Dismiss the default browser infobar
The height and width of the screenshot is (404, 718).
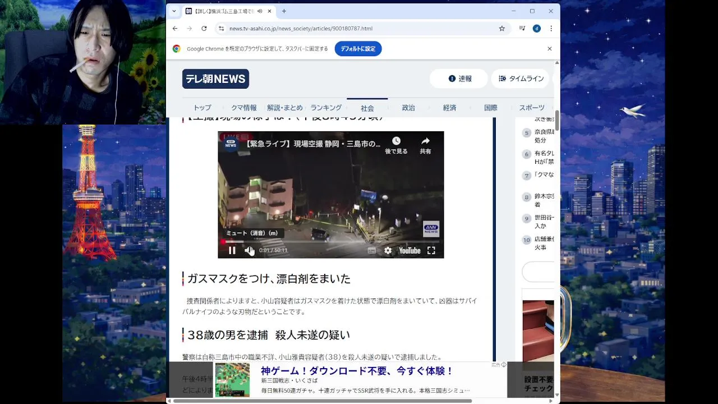(x=550, y=49)
